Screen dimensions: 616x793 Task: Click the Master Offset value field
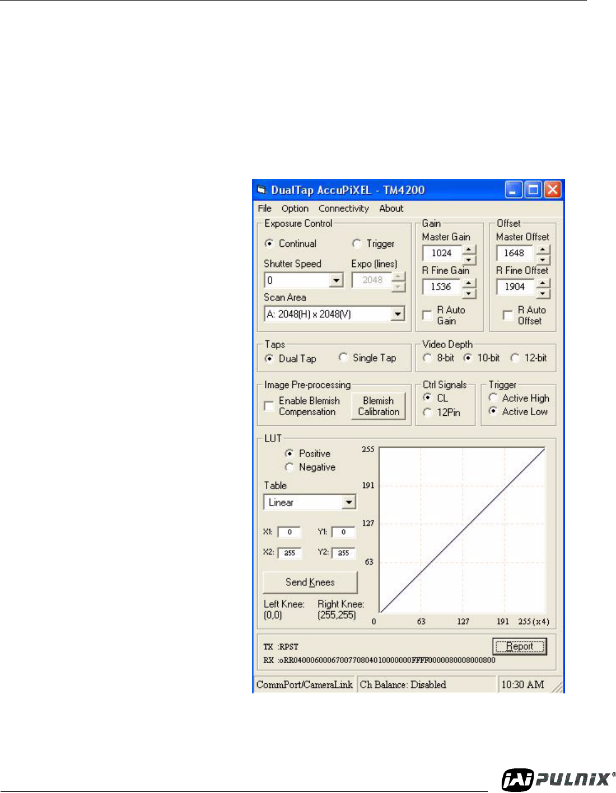pos(516,253)
